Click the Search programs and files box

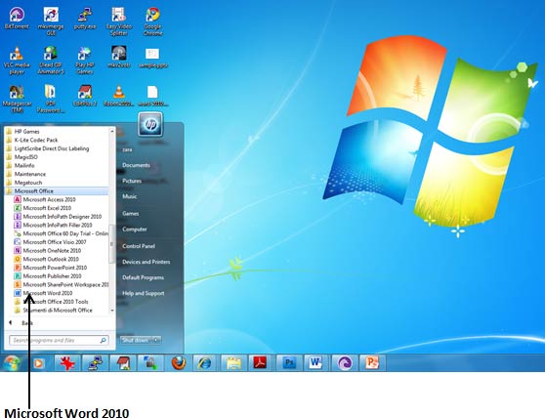[59, 340]
